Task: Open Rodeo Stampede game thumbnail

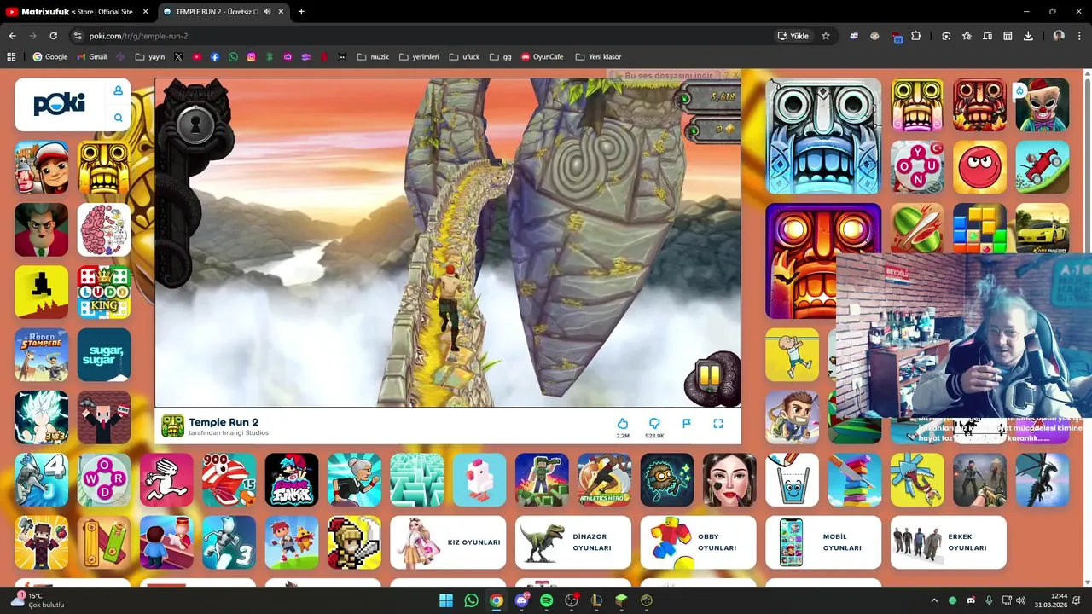Action: point(42,355)
